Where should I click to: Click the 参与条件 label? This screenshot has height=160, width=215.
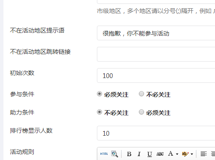pos(22,94)
